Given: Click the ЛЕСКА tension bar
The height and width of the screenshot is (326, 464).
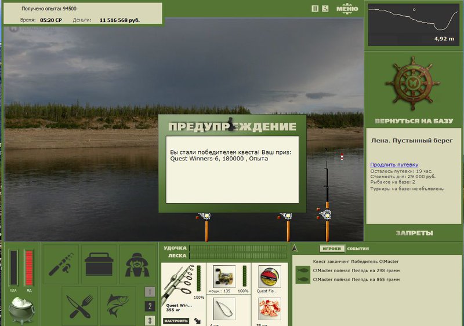Looking at the screenshot, I should pyautogui.click(x=238, y=256).
